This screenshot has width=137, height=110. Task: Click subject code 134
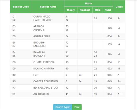(x=14, y=52)
